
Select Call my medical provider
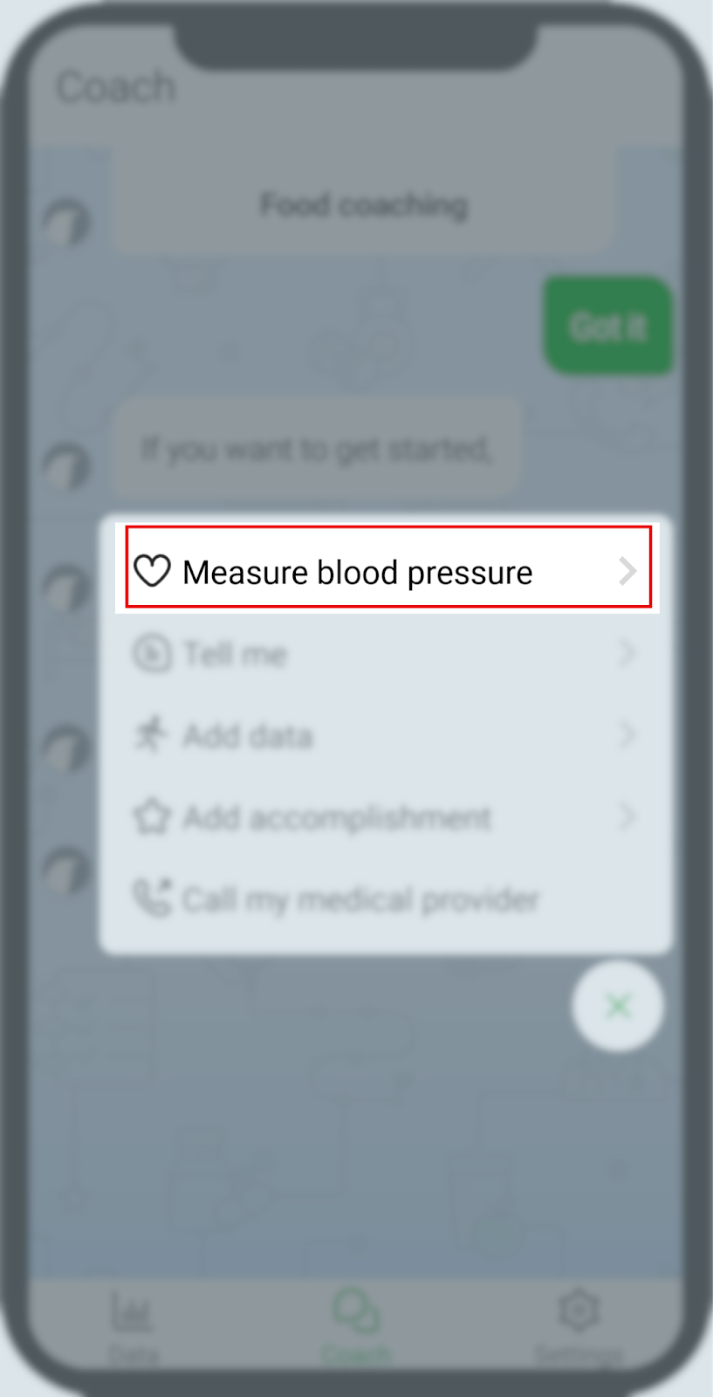(x=386, y=899)
